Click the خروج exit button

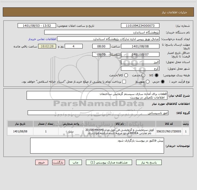click(x=42, y=162)
